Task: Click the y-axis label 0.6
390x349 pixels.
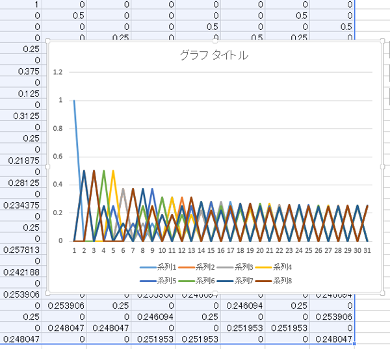Action: click(58, 157)
